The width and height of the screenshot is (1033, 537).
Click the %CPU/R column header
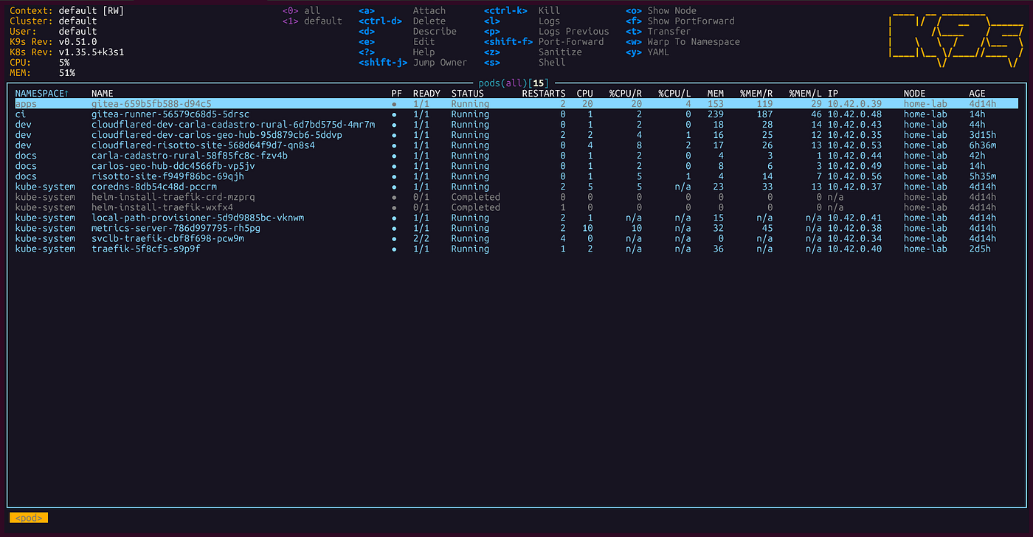pos(626,94)
